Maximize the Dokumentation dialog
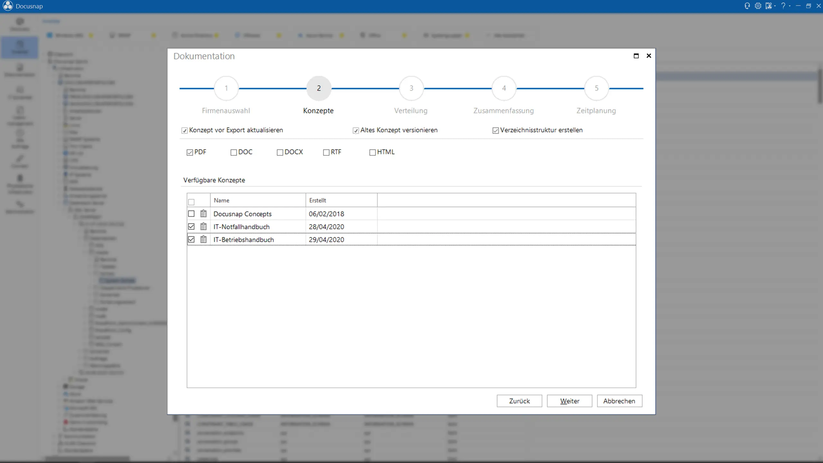 pyautogui.click(x=636, y=56)
